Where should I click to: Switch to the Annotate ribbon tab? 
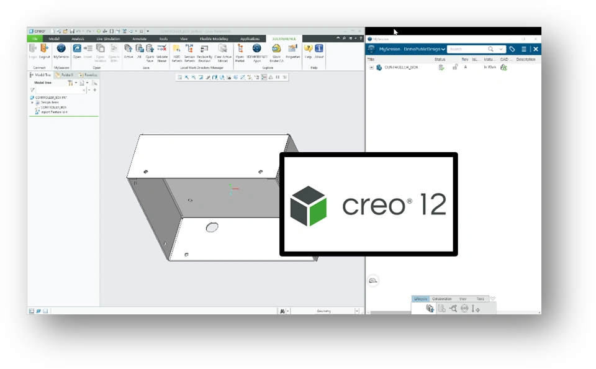point(140,39)
